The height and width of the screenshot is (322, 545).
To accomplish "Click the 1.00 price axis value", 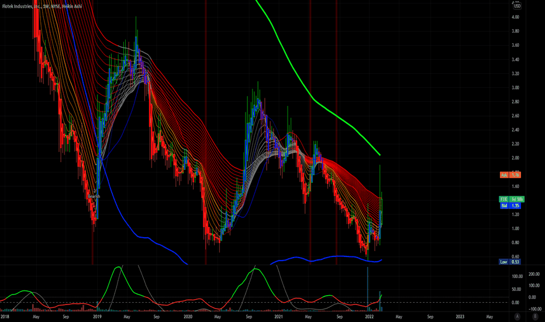I will (x=515, y=229).
